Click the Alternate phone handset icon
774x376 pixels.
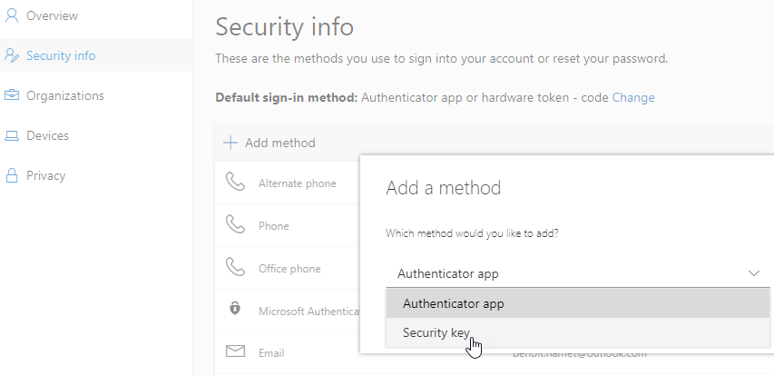(x=235, y=183)
